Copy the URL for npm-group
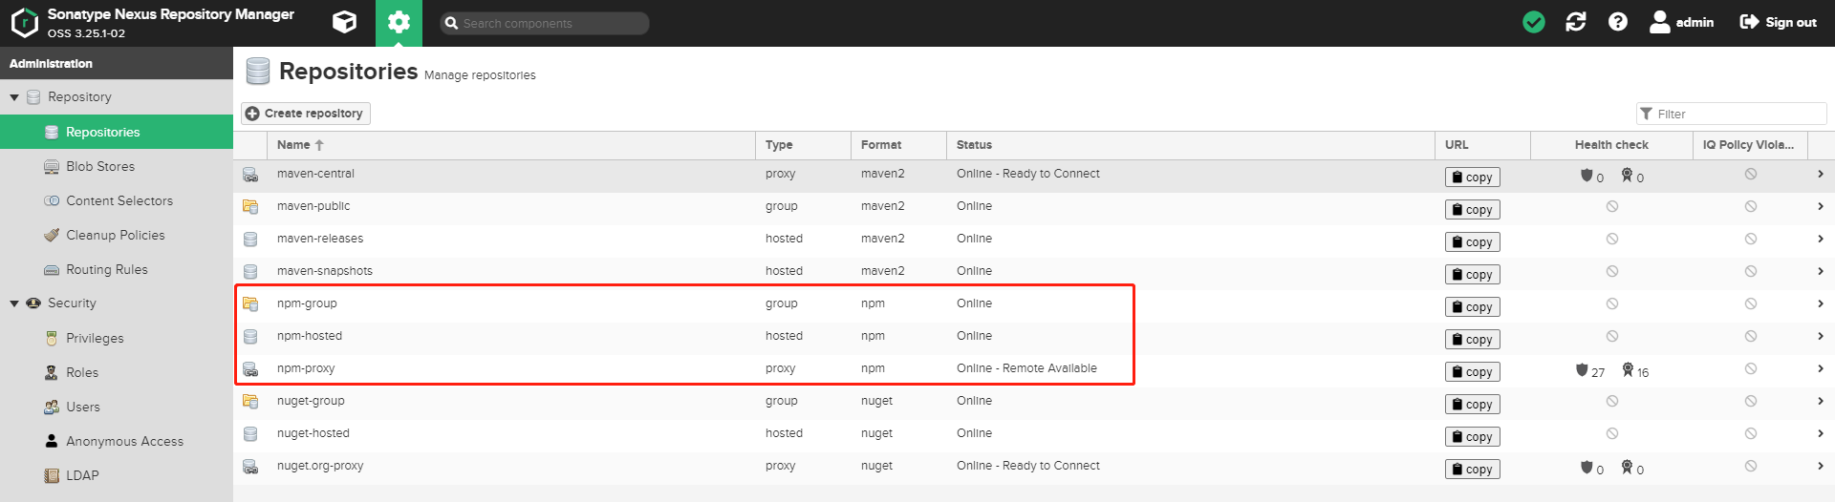This screenshot has height=502, width=1835. pyautogui.click(x=1472, y=307)
